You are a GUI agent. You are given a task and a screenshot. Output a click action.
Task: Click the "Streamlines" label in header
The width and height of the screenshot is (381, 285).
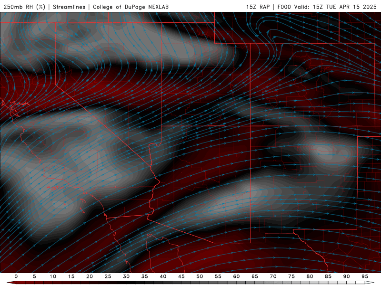69,7
